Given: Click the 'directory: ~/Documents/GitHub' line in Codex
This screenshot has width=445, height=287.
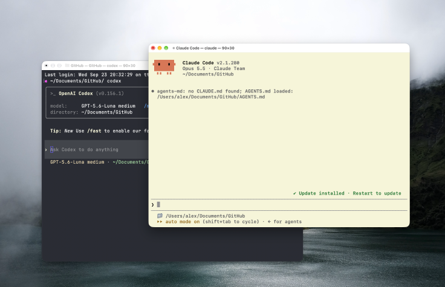Looking at the screenshot, I should click(91, 112).
